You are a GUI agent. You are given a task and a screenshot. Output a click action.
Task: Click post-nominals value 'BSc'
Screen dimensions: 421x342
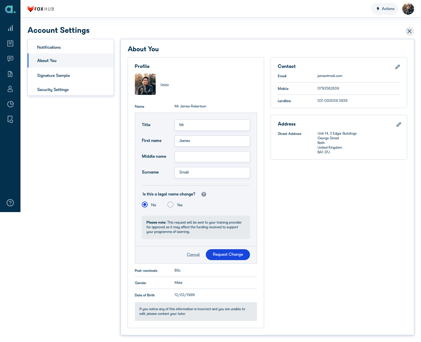click(x=178, y=270)
